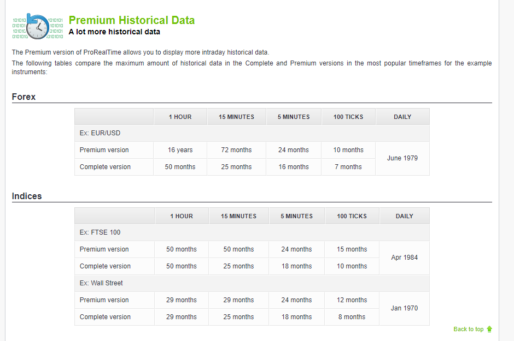Follow the "Back to top" text link
The height and width of the screenshot is (341, 514).
pos(468,329)
